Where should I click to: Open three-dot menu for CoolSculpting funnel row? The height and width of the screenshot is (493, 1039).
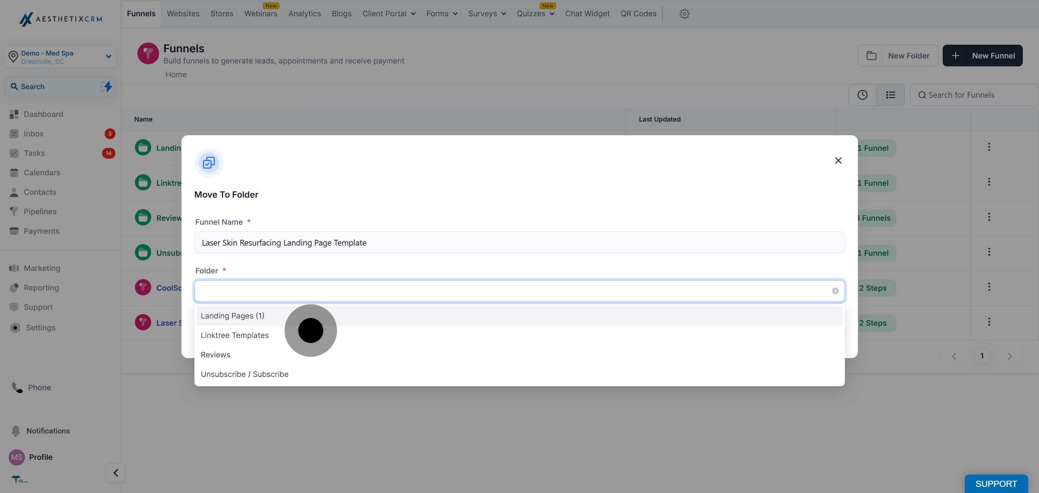[988, 287]
